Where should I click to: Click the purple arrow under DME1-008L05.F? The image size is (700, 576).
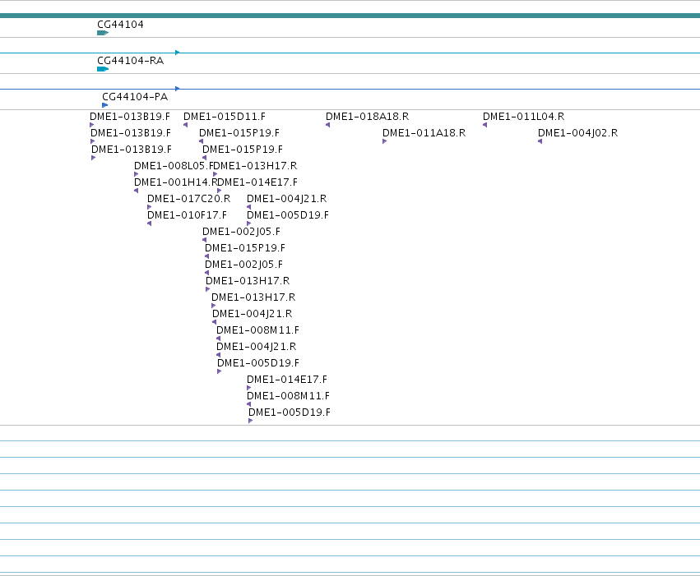pyautogui.click(x=137, y=174)
